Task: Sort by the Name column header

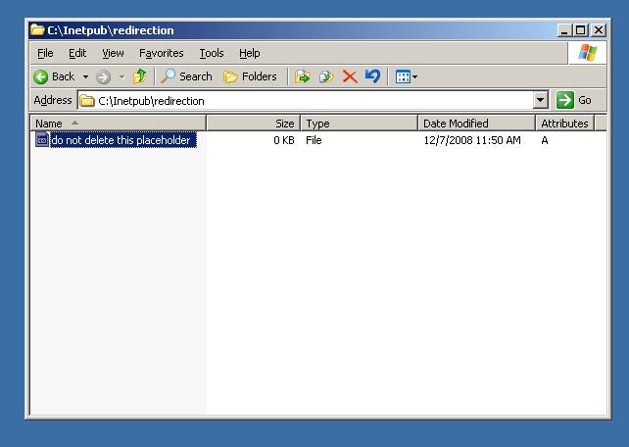Action: [118, 124]
